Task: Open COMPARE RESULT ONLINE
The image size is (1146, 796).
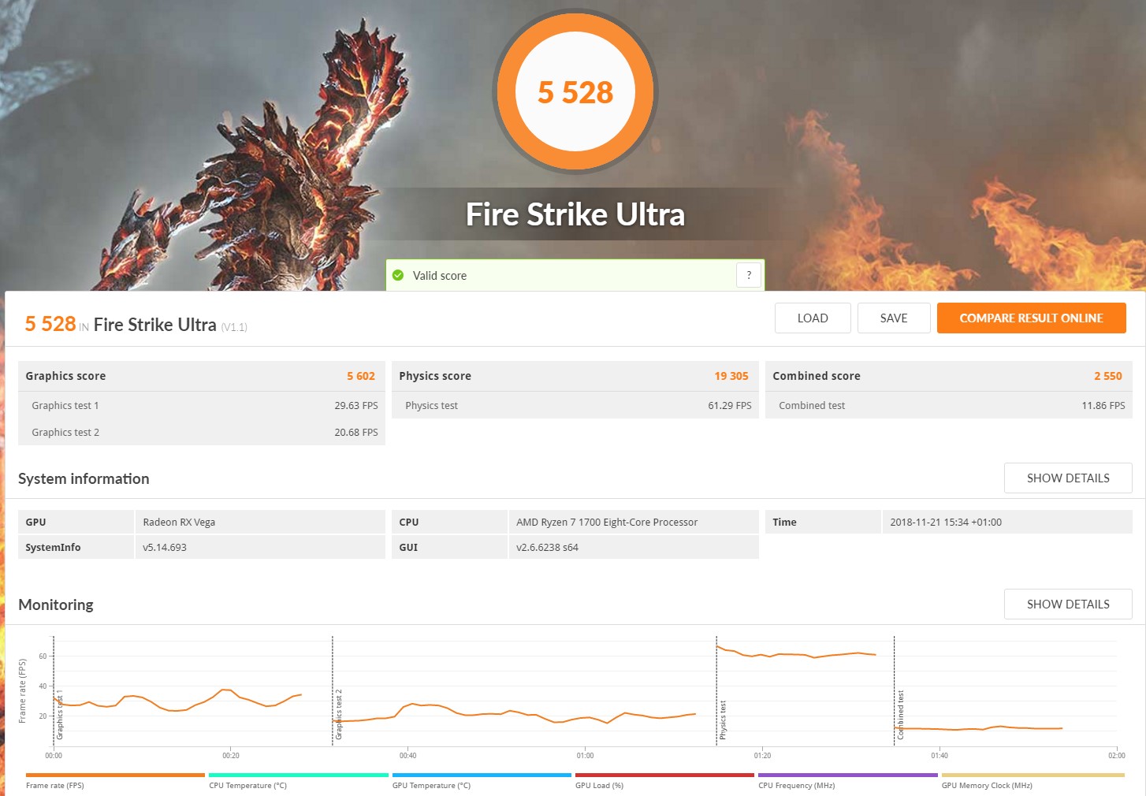Action: (x=1031, y=318)
